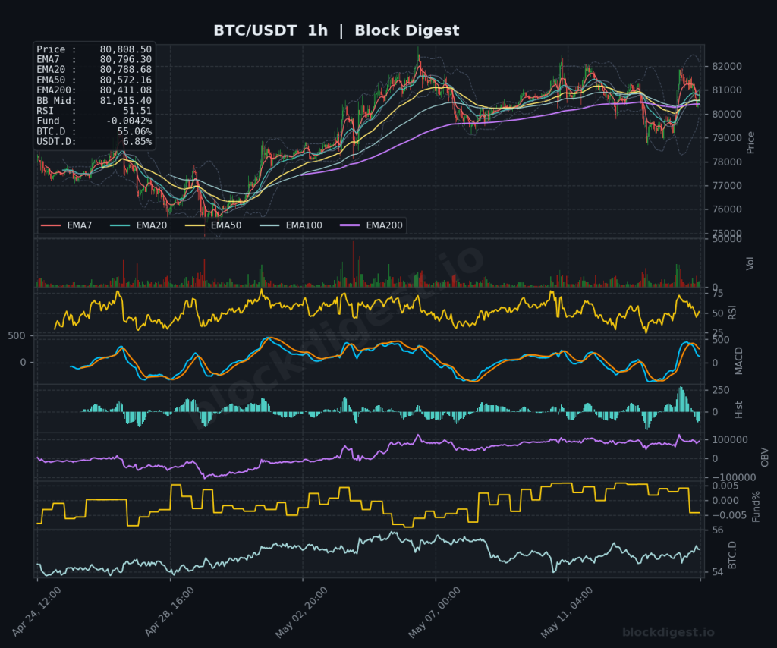Click the pale EMA100 legend line swatch
This screenshot has width=777, height=648.
(x=269, y=225)
